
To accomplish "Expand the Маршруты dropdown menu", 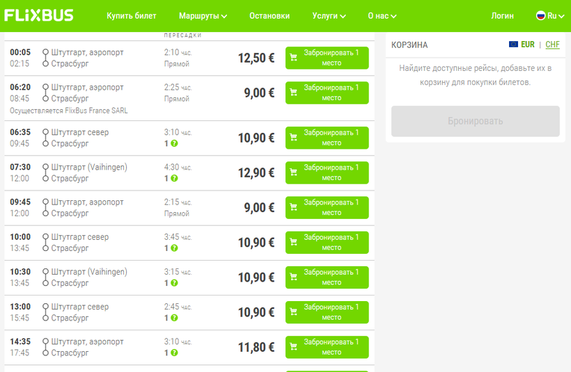I will (x=203, y=15).
